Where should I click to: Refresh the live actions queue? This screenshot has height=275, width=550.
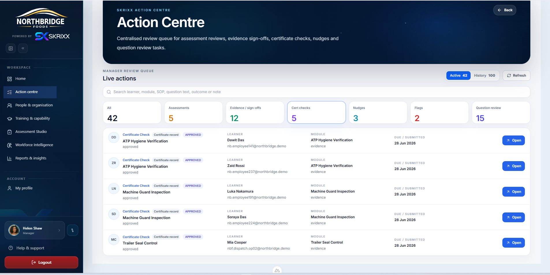coord(516,76)
